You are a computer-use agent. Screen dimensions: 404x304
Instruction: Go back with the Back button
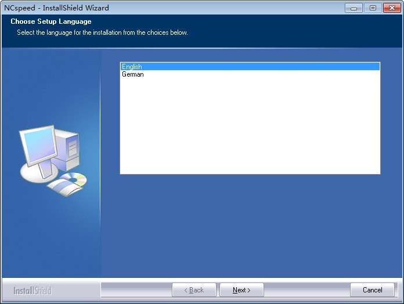tap(194, 290)
